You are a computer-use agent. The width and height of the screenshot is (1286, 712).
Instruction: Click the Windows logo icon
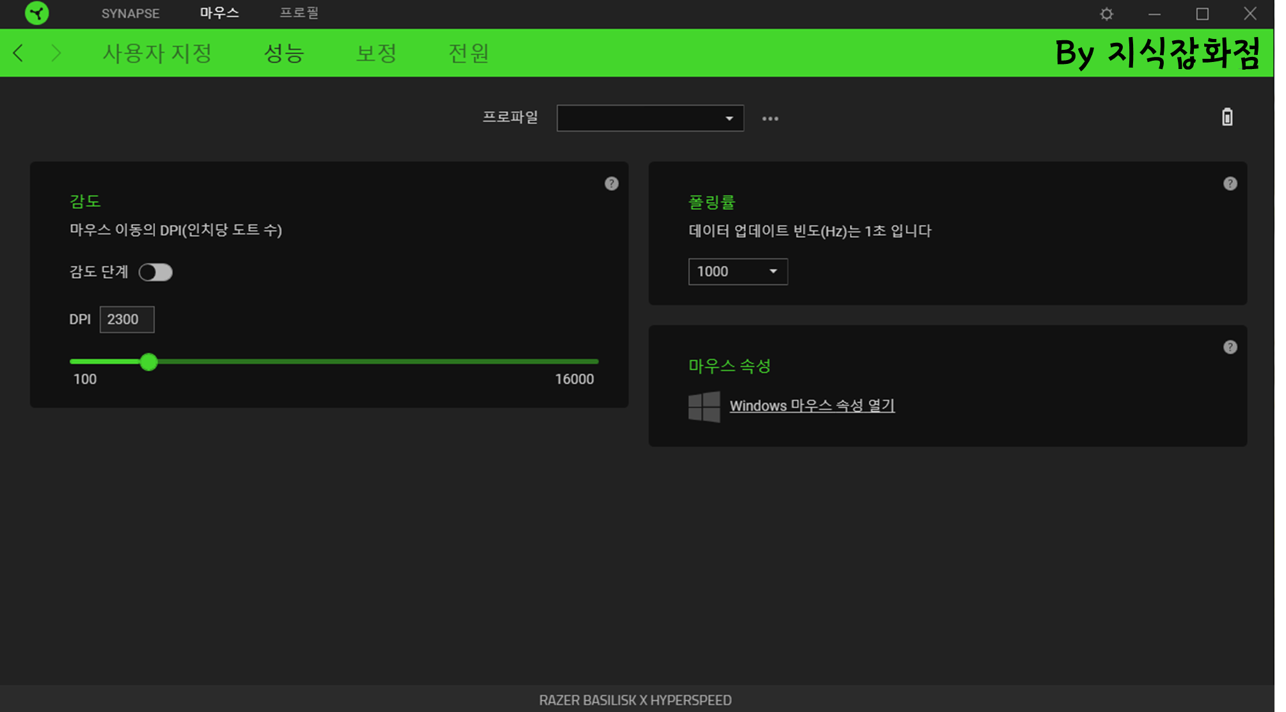tap(704, 406)
